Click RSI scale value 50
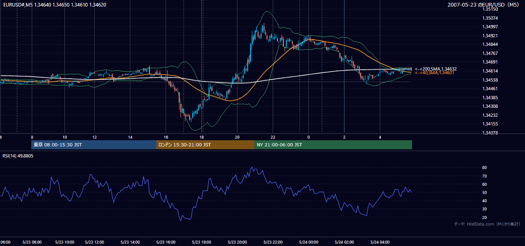This screenshot has height=246, width=525. tap(485, 193)
